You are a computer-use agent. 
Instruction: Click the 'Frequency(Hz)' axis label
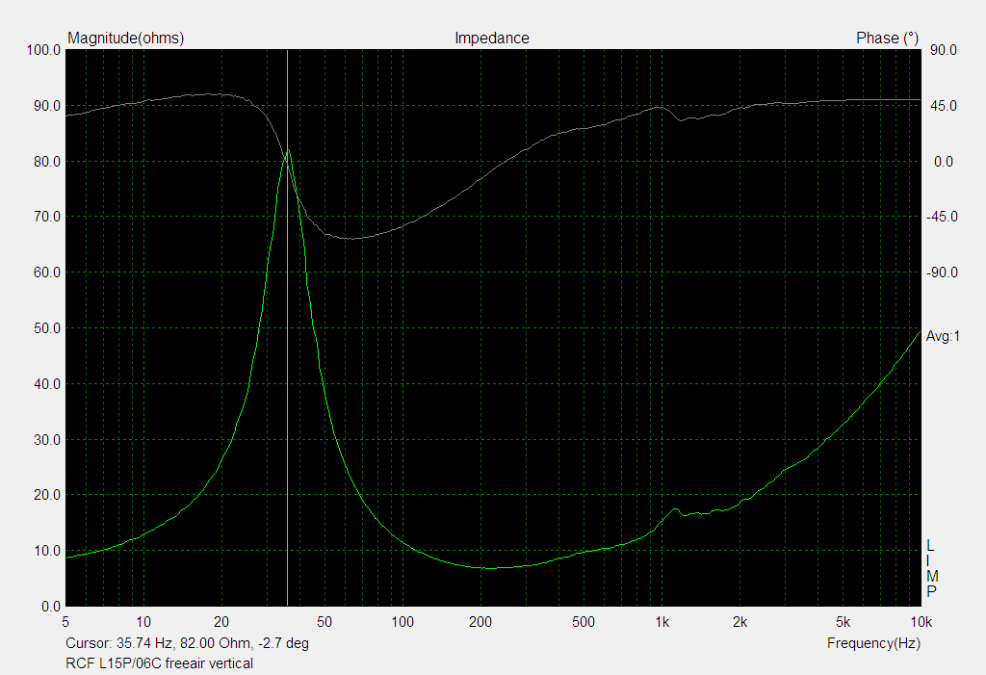[x=873, y=643]
